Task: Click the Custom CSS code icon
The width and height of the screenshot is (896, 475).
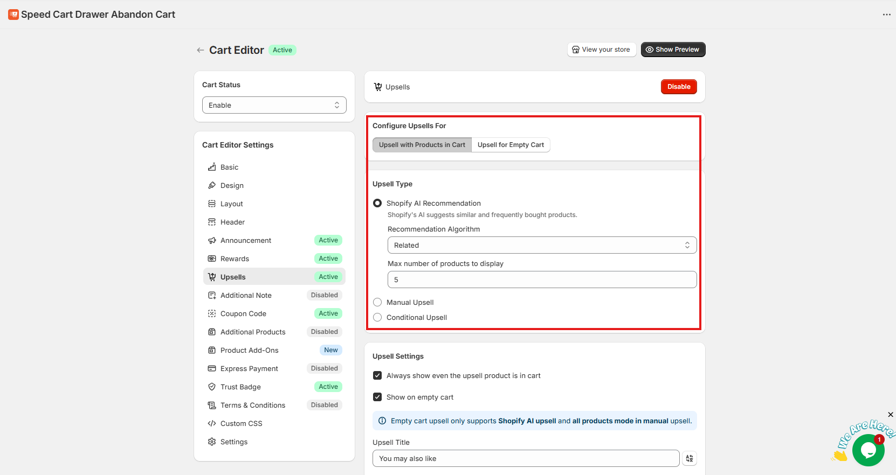Action: coord(212,423)
